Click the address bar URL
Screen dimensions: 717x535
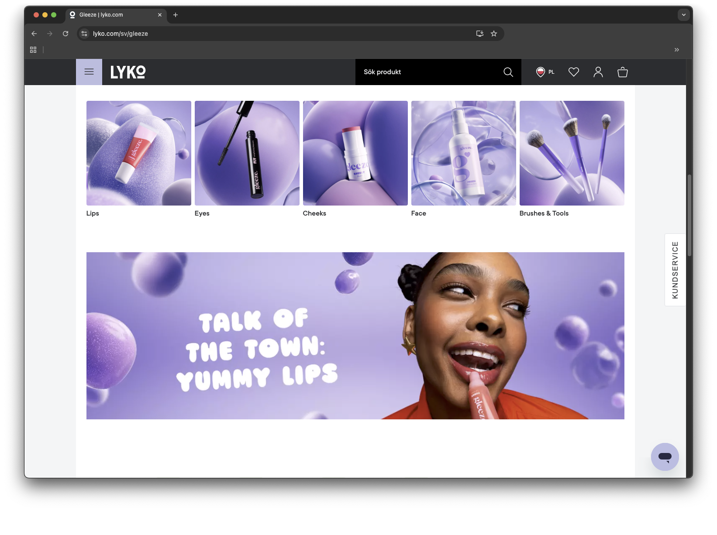pos(121,34)
